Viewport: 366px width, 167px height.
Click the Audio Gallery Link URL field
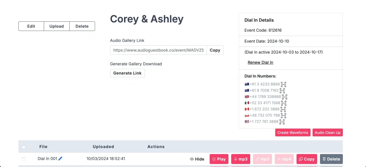pyautogui.click(x=158, y=50)
